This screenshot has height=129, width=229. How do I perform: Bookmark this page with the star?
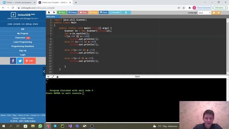184,8
